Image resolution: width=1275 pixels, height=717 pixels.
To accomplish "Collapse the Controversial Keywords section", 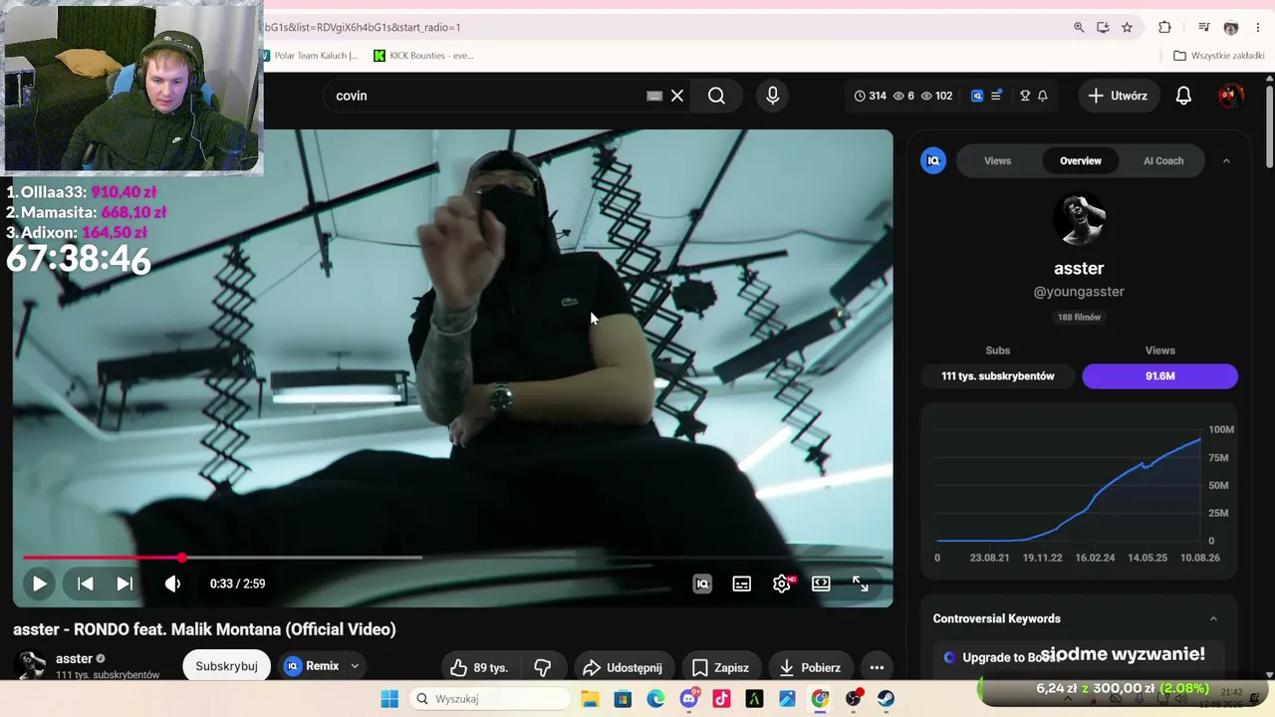I will 1213,618.
